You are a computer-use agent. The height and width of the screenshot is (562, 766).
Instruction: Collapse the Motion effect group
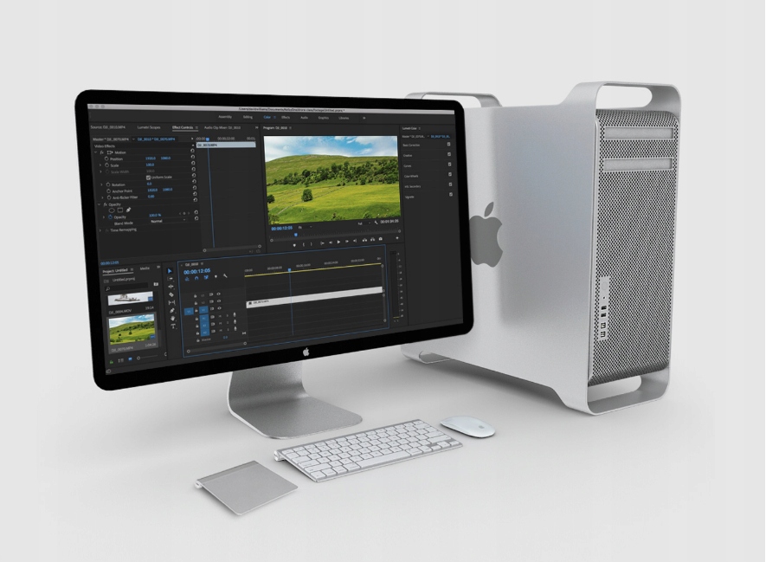pos(96,152)
